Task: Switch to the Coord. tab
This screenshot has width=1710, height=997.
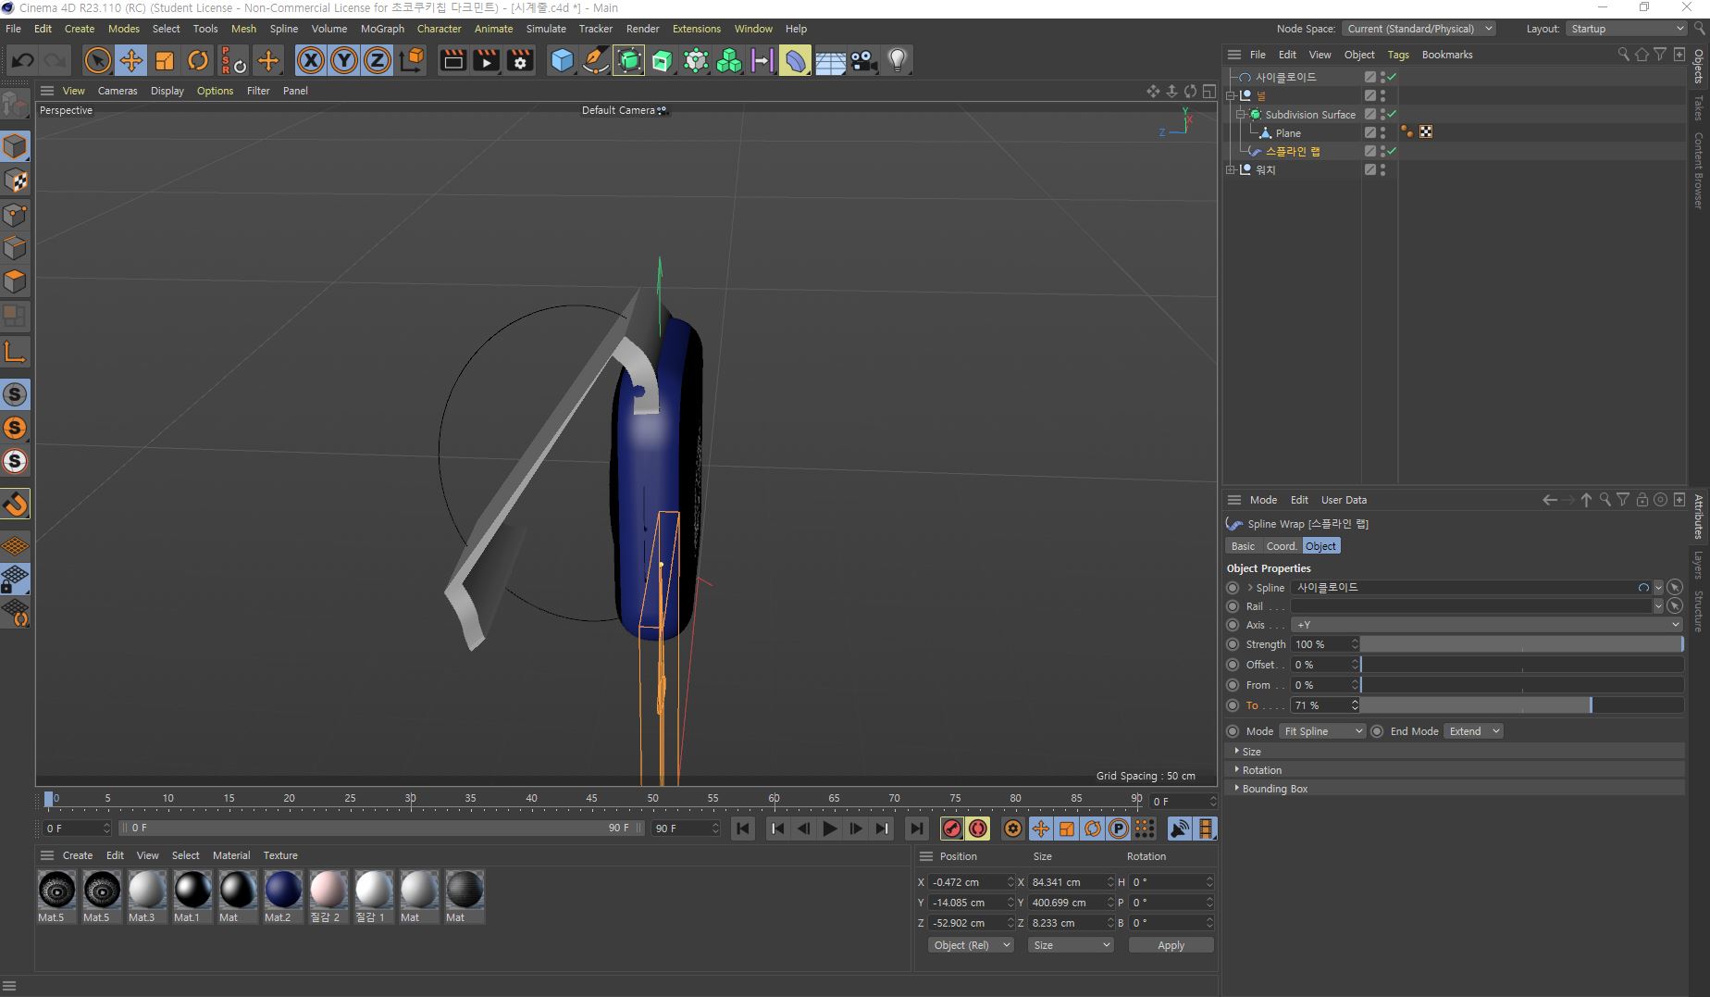Action: pyautogui.click(x=1282, y=546)
